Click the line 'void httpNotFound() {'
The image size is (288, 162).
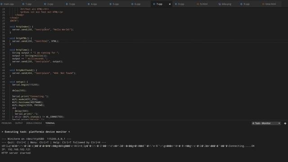click(23, 70)
